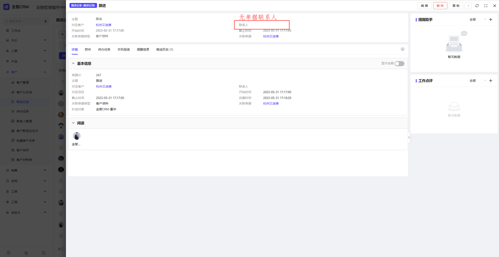Click the 编辑 button
The image size is (499, 257).
pyautogui.click(x=424, y=6)
